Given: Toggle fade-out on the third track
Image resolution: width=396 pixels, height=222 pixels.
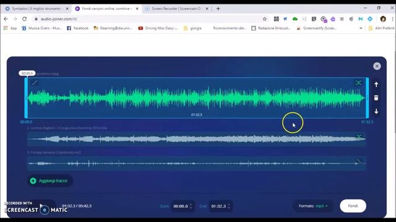Looking at the screenshot, I should click(x=359, y=161).
